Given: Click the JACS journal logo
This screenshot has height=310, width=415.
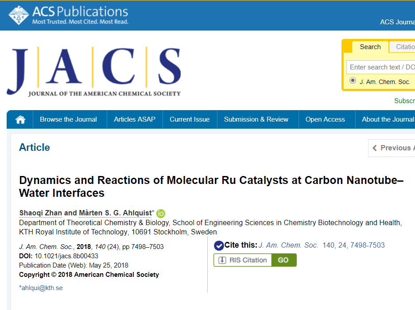Looking at the screenshot, I should [94, 72].
